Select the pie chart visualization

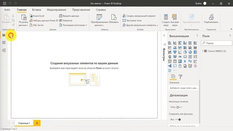coord(185,52)
